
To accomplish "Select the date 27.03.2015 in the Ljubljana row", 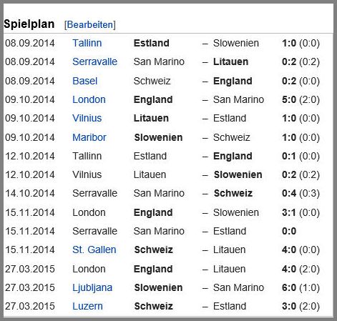I will coord(30,287).
